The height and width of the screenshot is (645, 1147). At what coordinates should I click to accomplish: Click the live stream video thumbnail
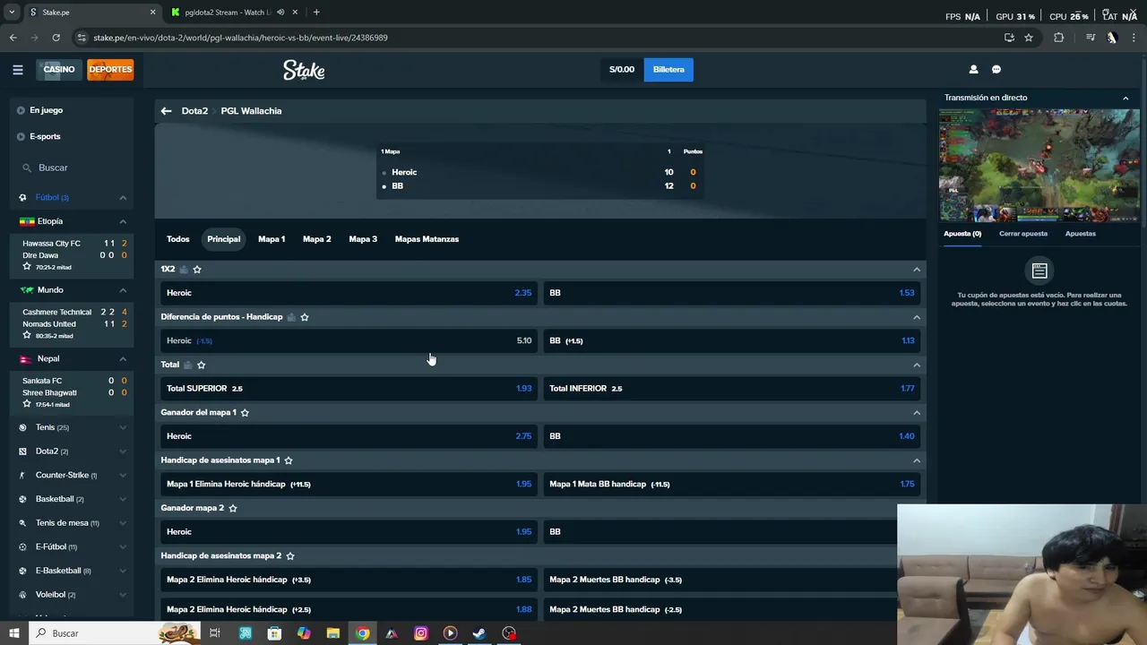pyautogui.click(x=1039, y=166)
